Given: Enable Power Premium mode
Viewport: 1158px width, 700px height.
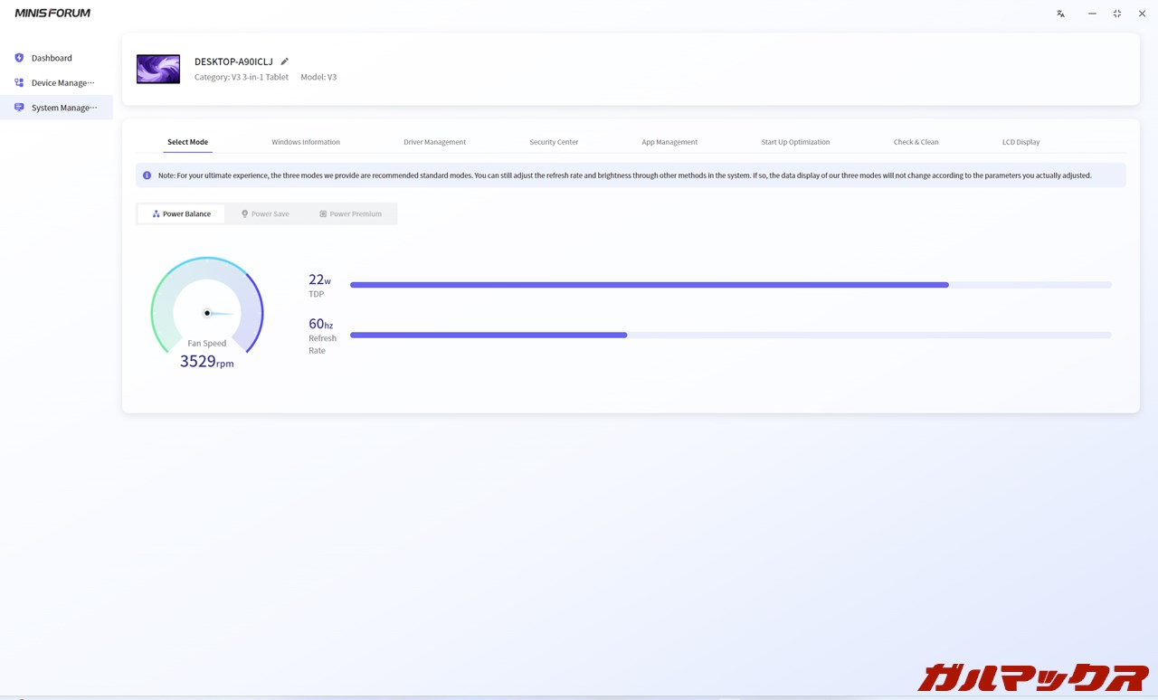Looking at the screenshot, I should click(350, 214).
